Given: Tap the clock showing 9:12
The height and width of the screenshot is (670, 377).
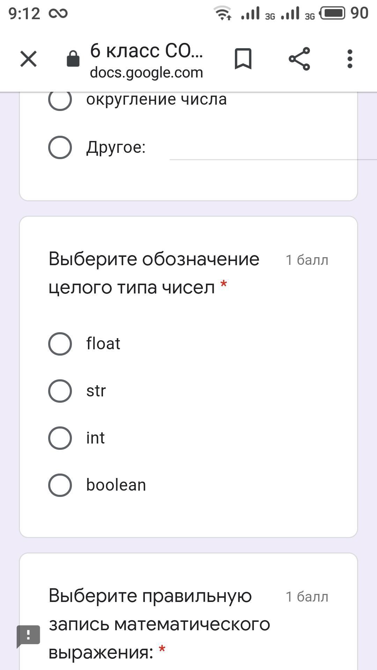Looking at the screenshot, I should coord(24,14).
